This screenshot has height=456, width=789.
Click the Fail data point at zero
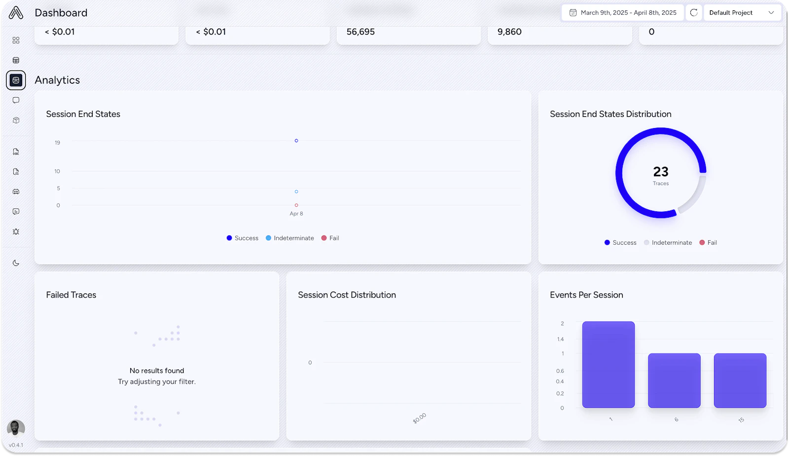click(x=296, y=205)
